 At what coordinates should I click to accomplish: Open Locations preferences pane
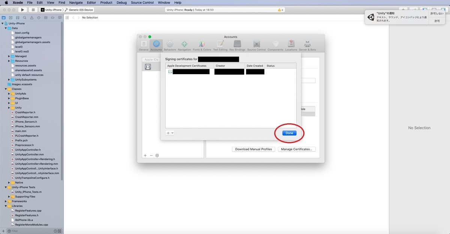pos(291,45)
